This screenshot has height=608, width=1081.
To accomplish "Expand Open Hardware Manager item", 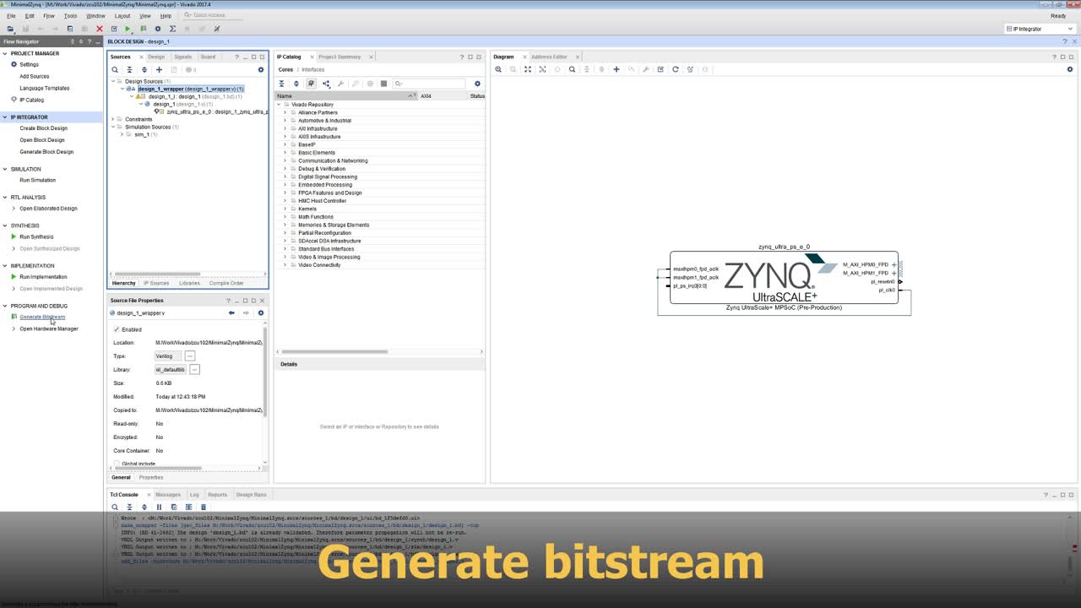I will coord(14,328).
